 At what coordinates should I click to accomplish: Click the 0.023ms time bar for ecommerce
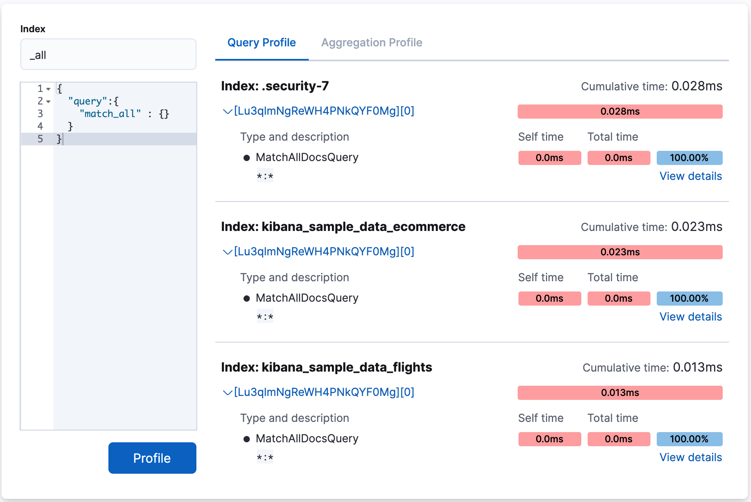(x=620, y=252)
